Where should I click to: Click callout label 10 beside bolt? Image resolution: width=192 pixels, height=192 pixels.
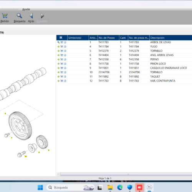(26, 156)
